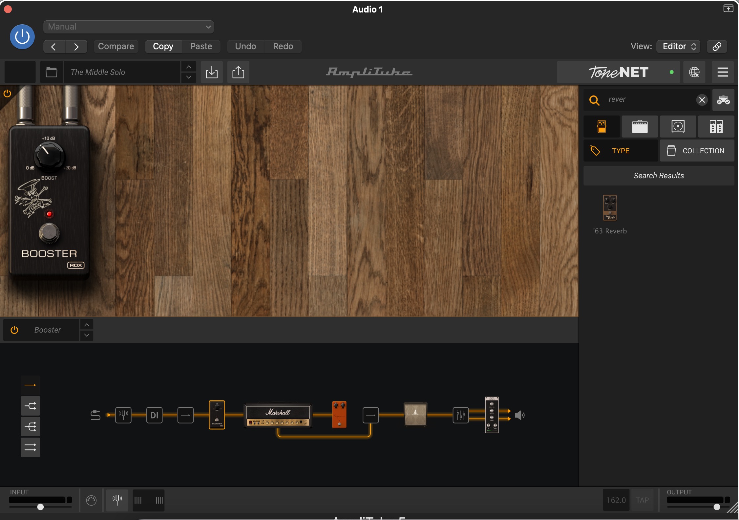
Task: Select the orange pedal in chain
Action: click(339, 415)
